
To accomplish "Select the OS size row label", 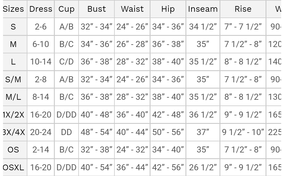I will point(13,150).
